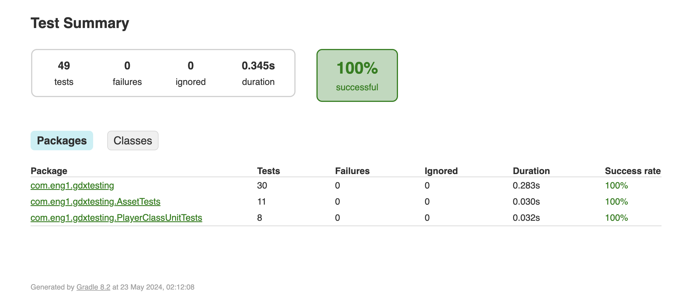This screenshot has height=300, width=685.
Task: Click the PlayerClassUnitTests row's 100% success rate
Action: 616,218
